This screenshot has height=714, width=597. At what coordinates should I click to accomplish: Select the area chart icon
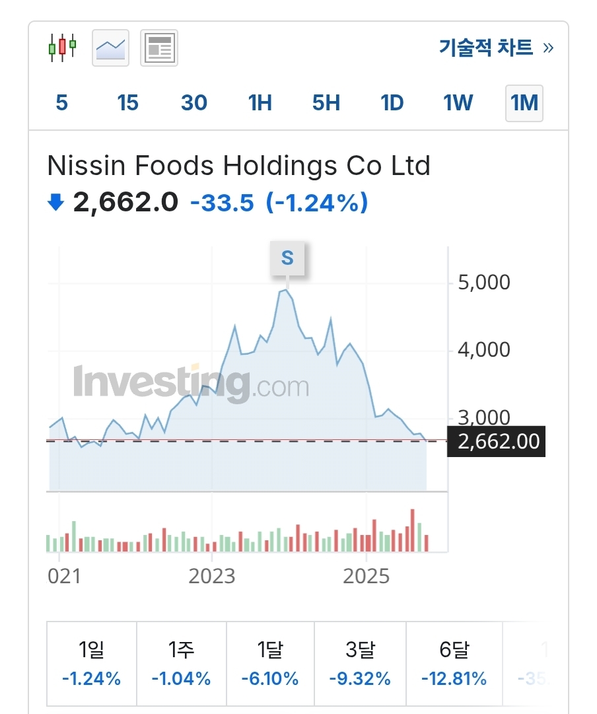pos(110,48)
